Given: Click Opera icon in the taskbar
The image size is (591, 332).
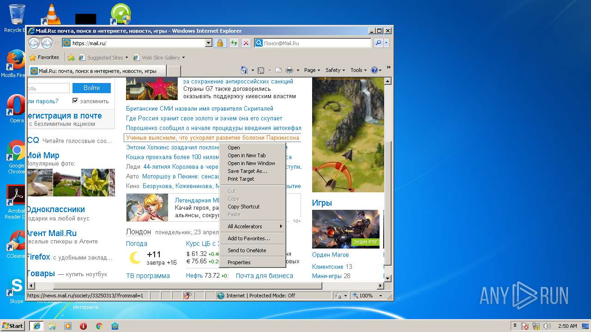Looking at the screenshot, I should pos(83,326).
